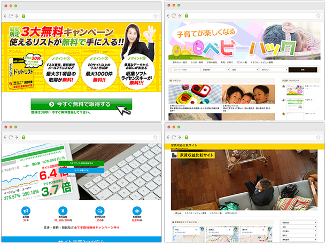The height and width of the screenshot is (244, 326).
Task: Open お問い合わせ in 家賃収益比較サイト navigation
Action: 231,213
